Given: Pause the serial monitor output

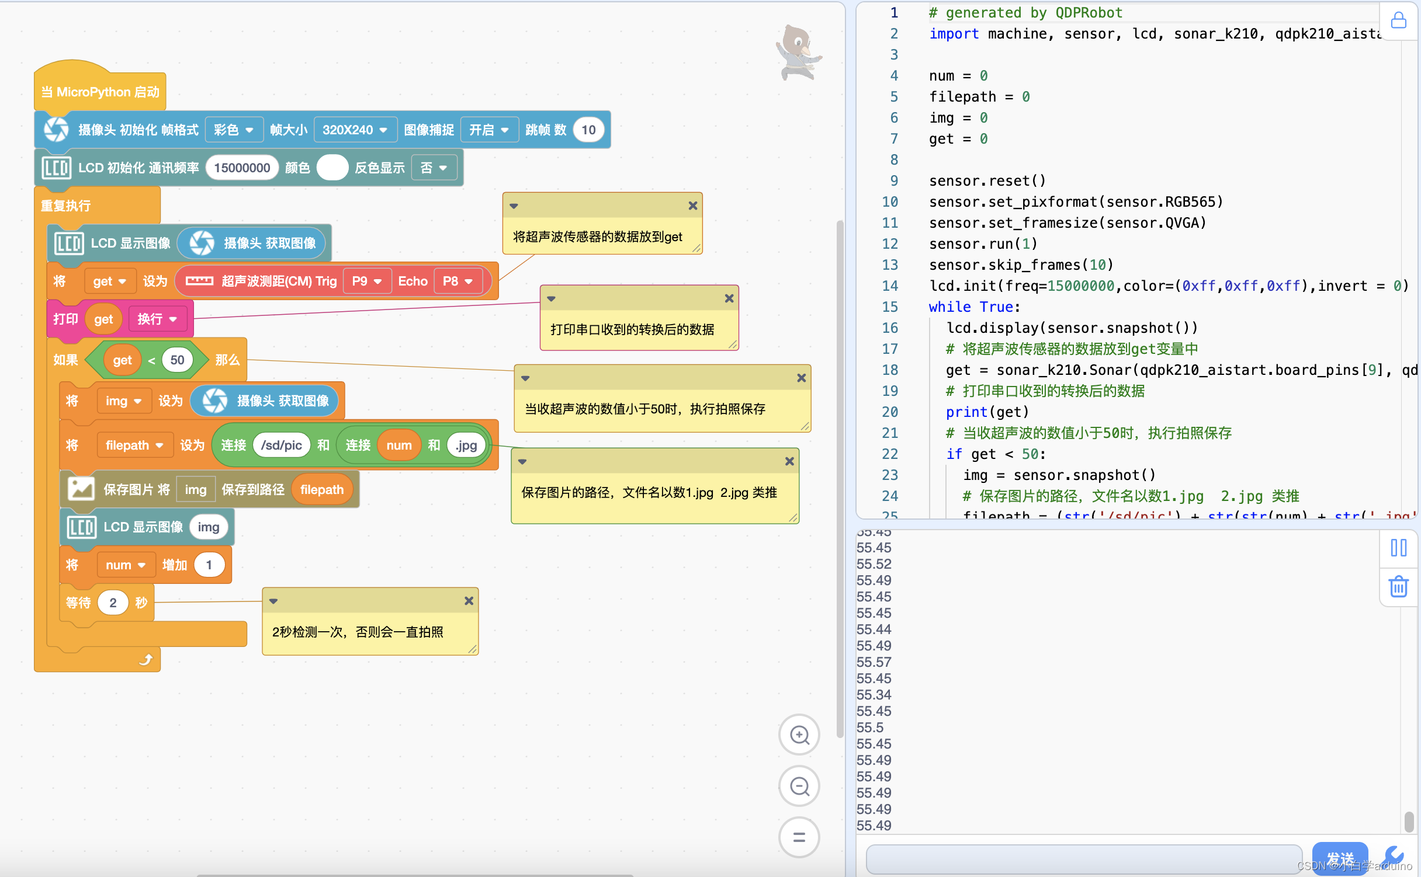Looking at the screenshot, I should pyautogui.click(x=1398, y=548).
